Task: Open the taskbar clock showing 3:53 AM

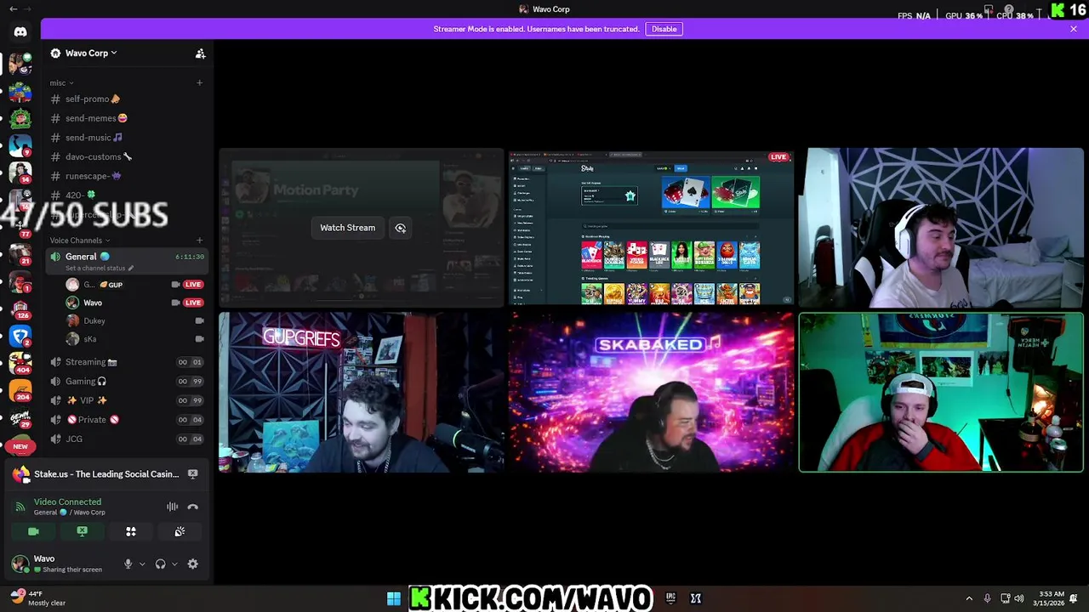Action: 1048,598
